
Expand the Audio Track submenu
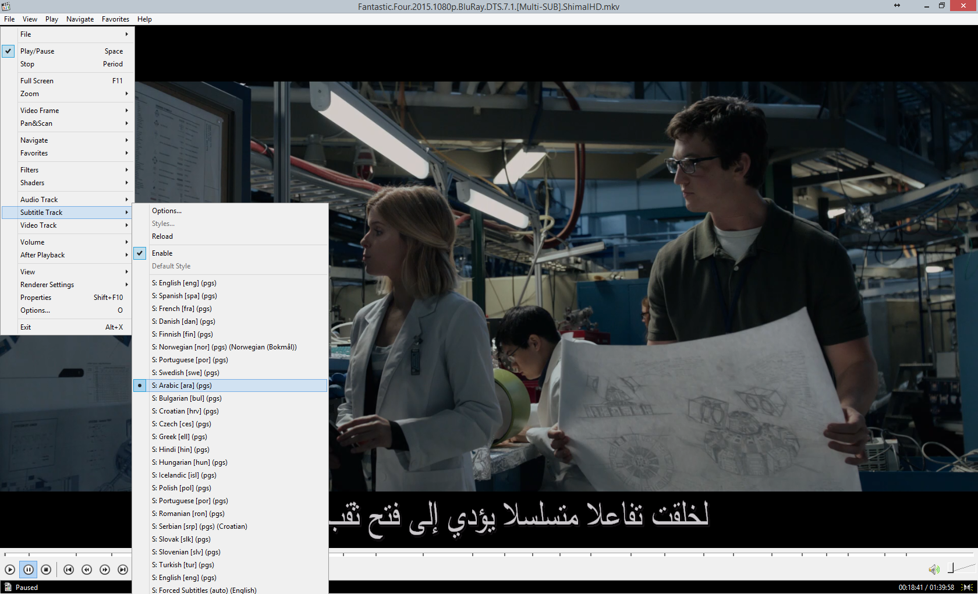click(x=68, y=200)
